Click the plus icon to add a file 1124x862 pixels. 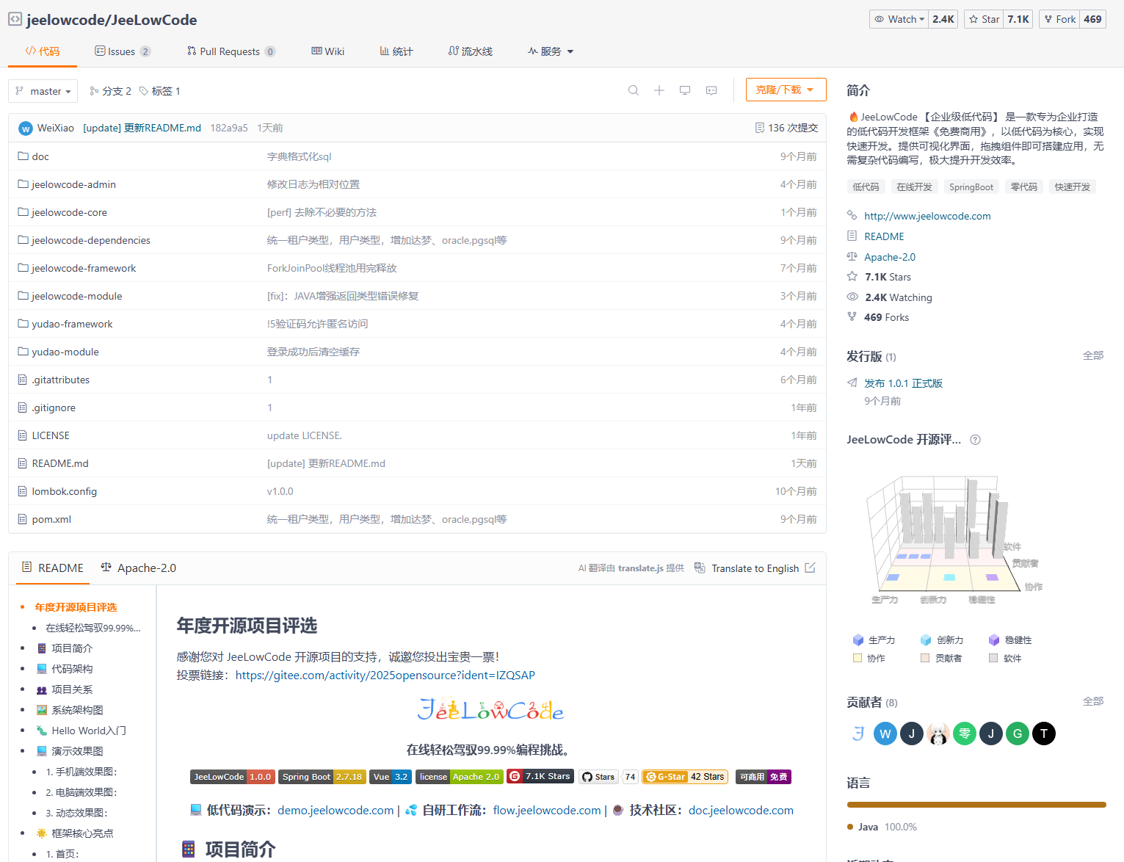coord(659,90)
